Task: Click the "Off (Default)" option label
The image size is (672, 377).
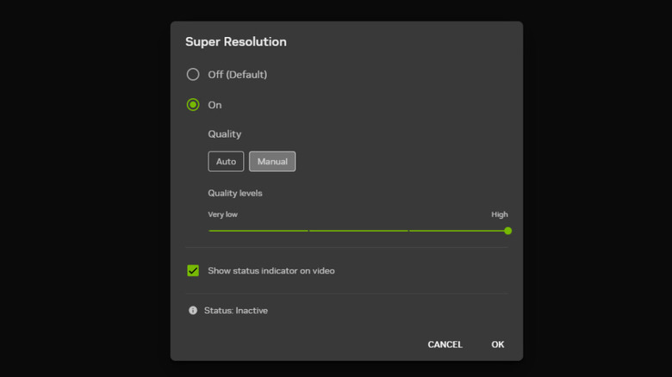Action: (x=238, y=75)
